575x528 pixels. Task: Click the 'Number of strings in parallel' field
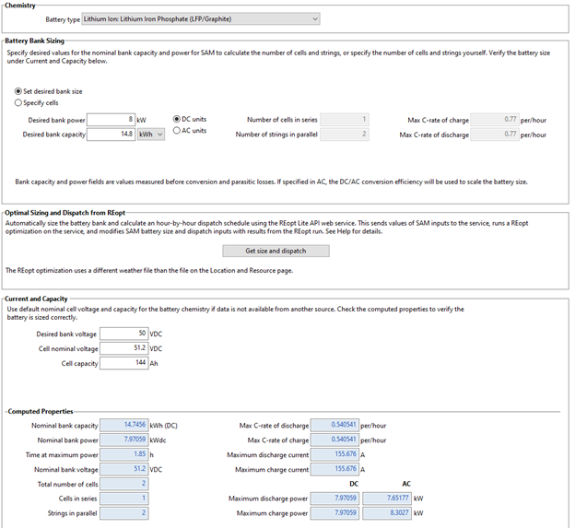(x=344, y=135)
